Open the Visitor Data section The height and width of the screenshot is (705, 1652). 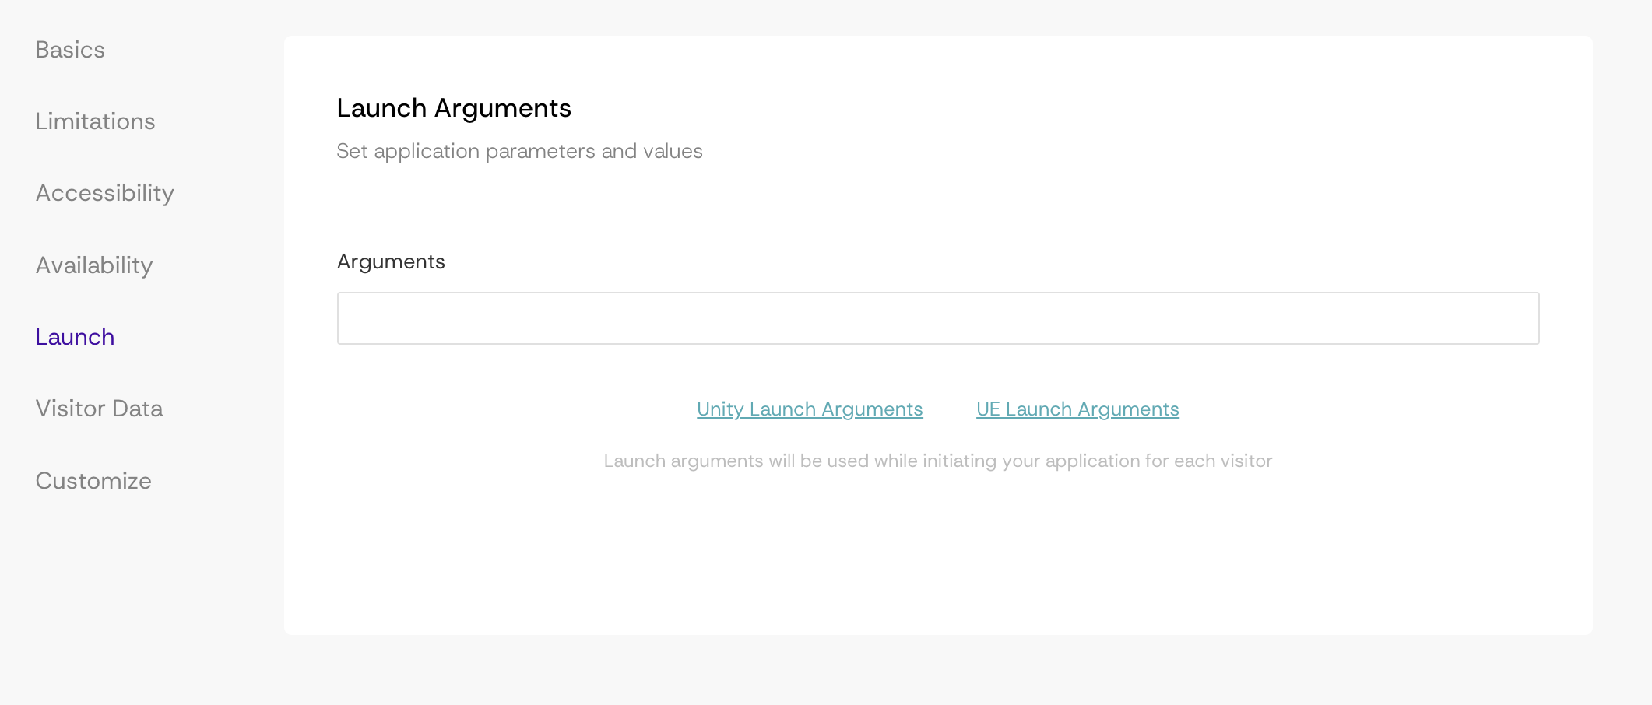click(99, 409)
